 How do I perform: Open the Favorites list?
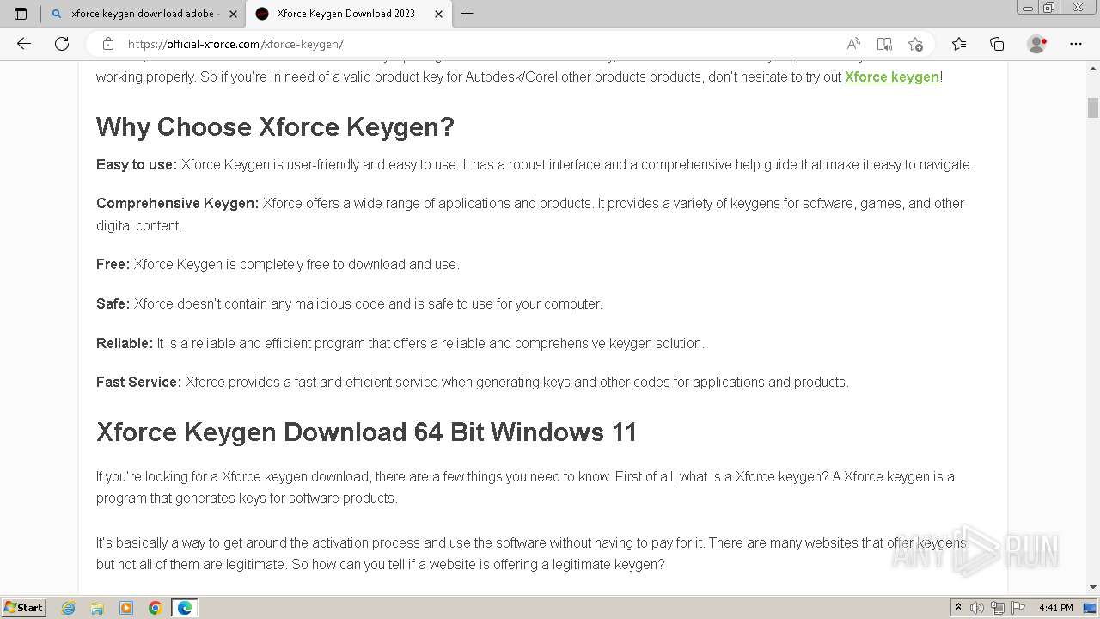click(959, 44)
